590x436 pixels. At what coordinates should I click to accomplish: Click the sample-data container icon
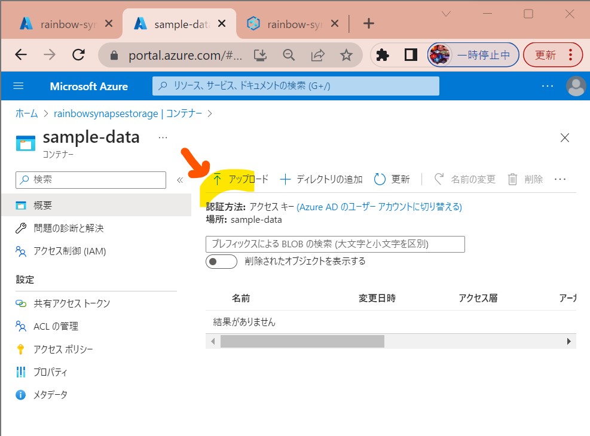click(26, 143)
